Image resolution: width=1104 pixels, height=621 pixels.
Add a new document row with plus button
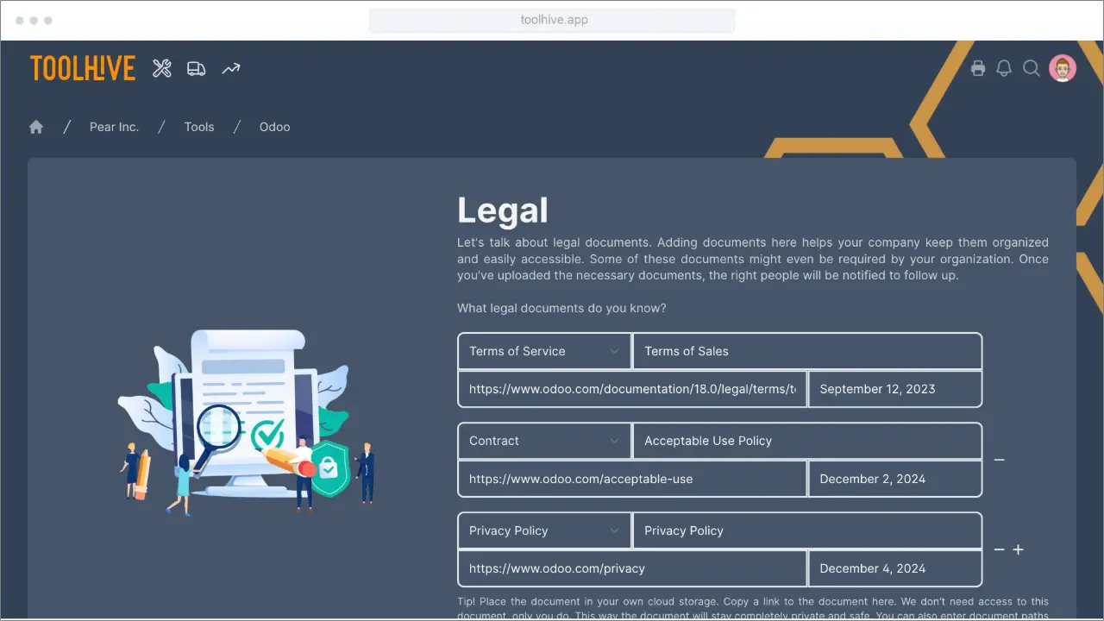[1019, 549]
